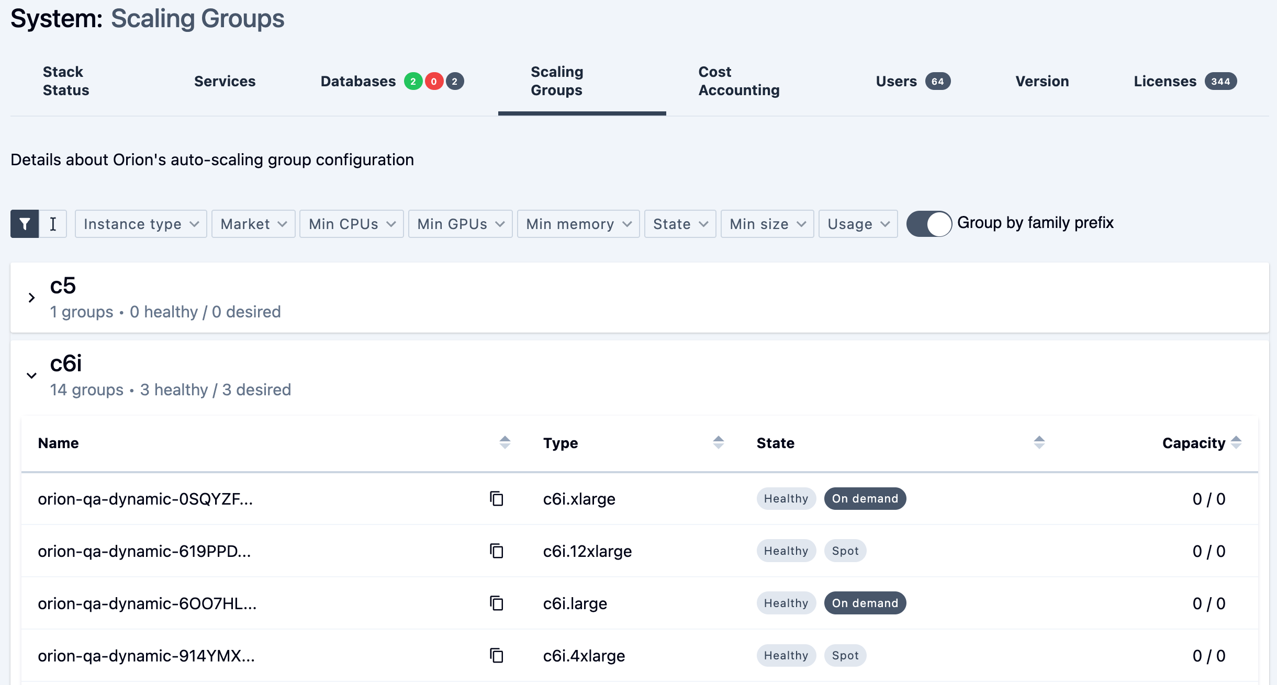This screenshot has width=1277, height=685.
Task: Collapse the c6i family group
Action: [x=31, y=375]
